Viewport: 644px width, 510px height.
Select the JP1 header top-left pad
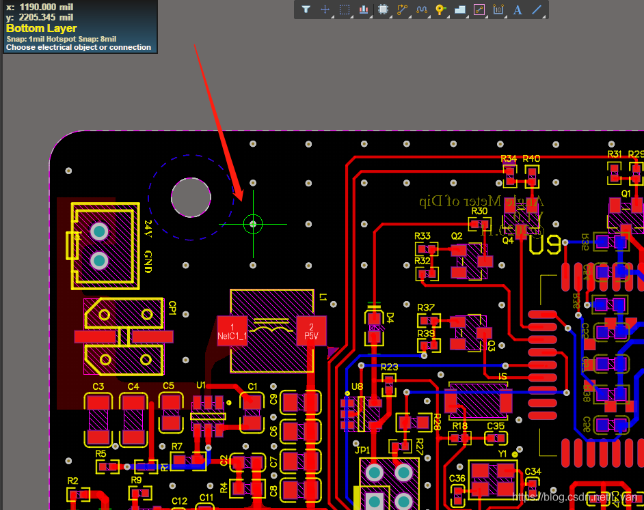pos(374,473)
